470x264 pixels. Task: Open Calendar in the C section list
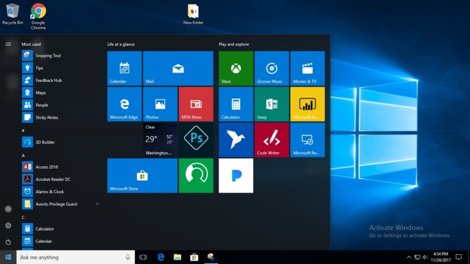60,241
